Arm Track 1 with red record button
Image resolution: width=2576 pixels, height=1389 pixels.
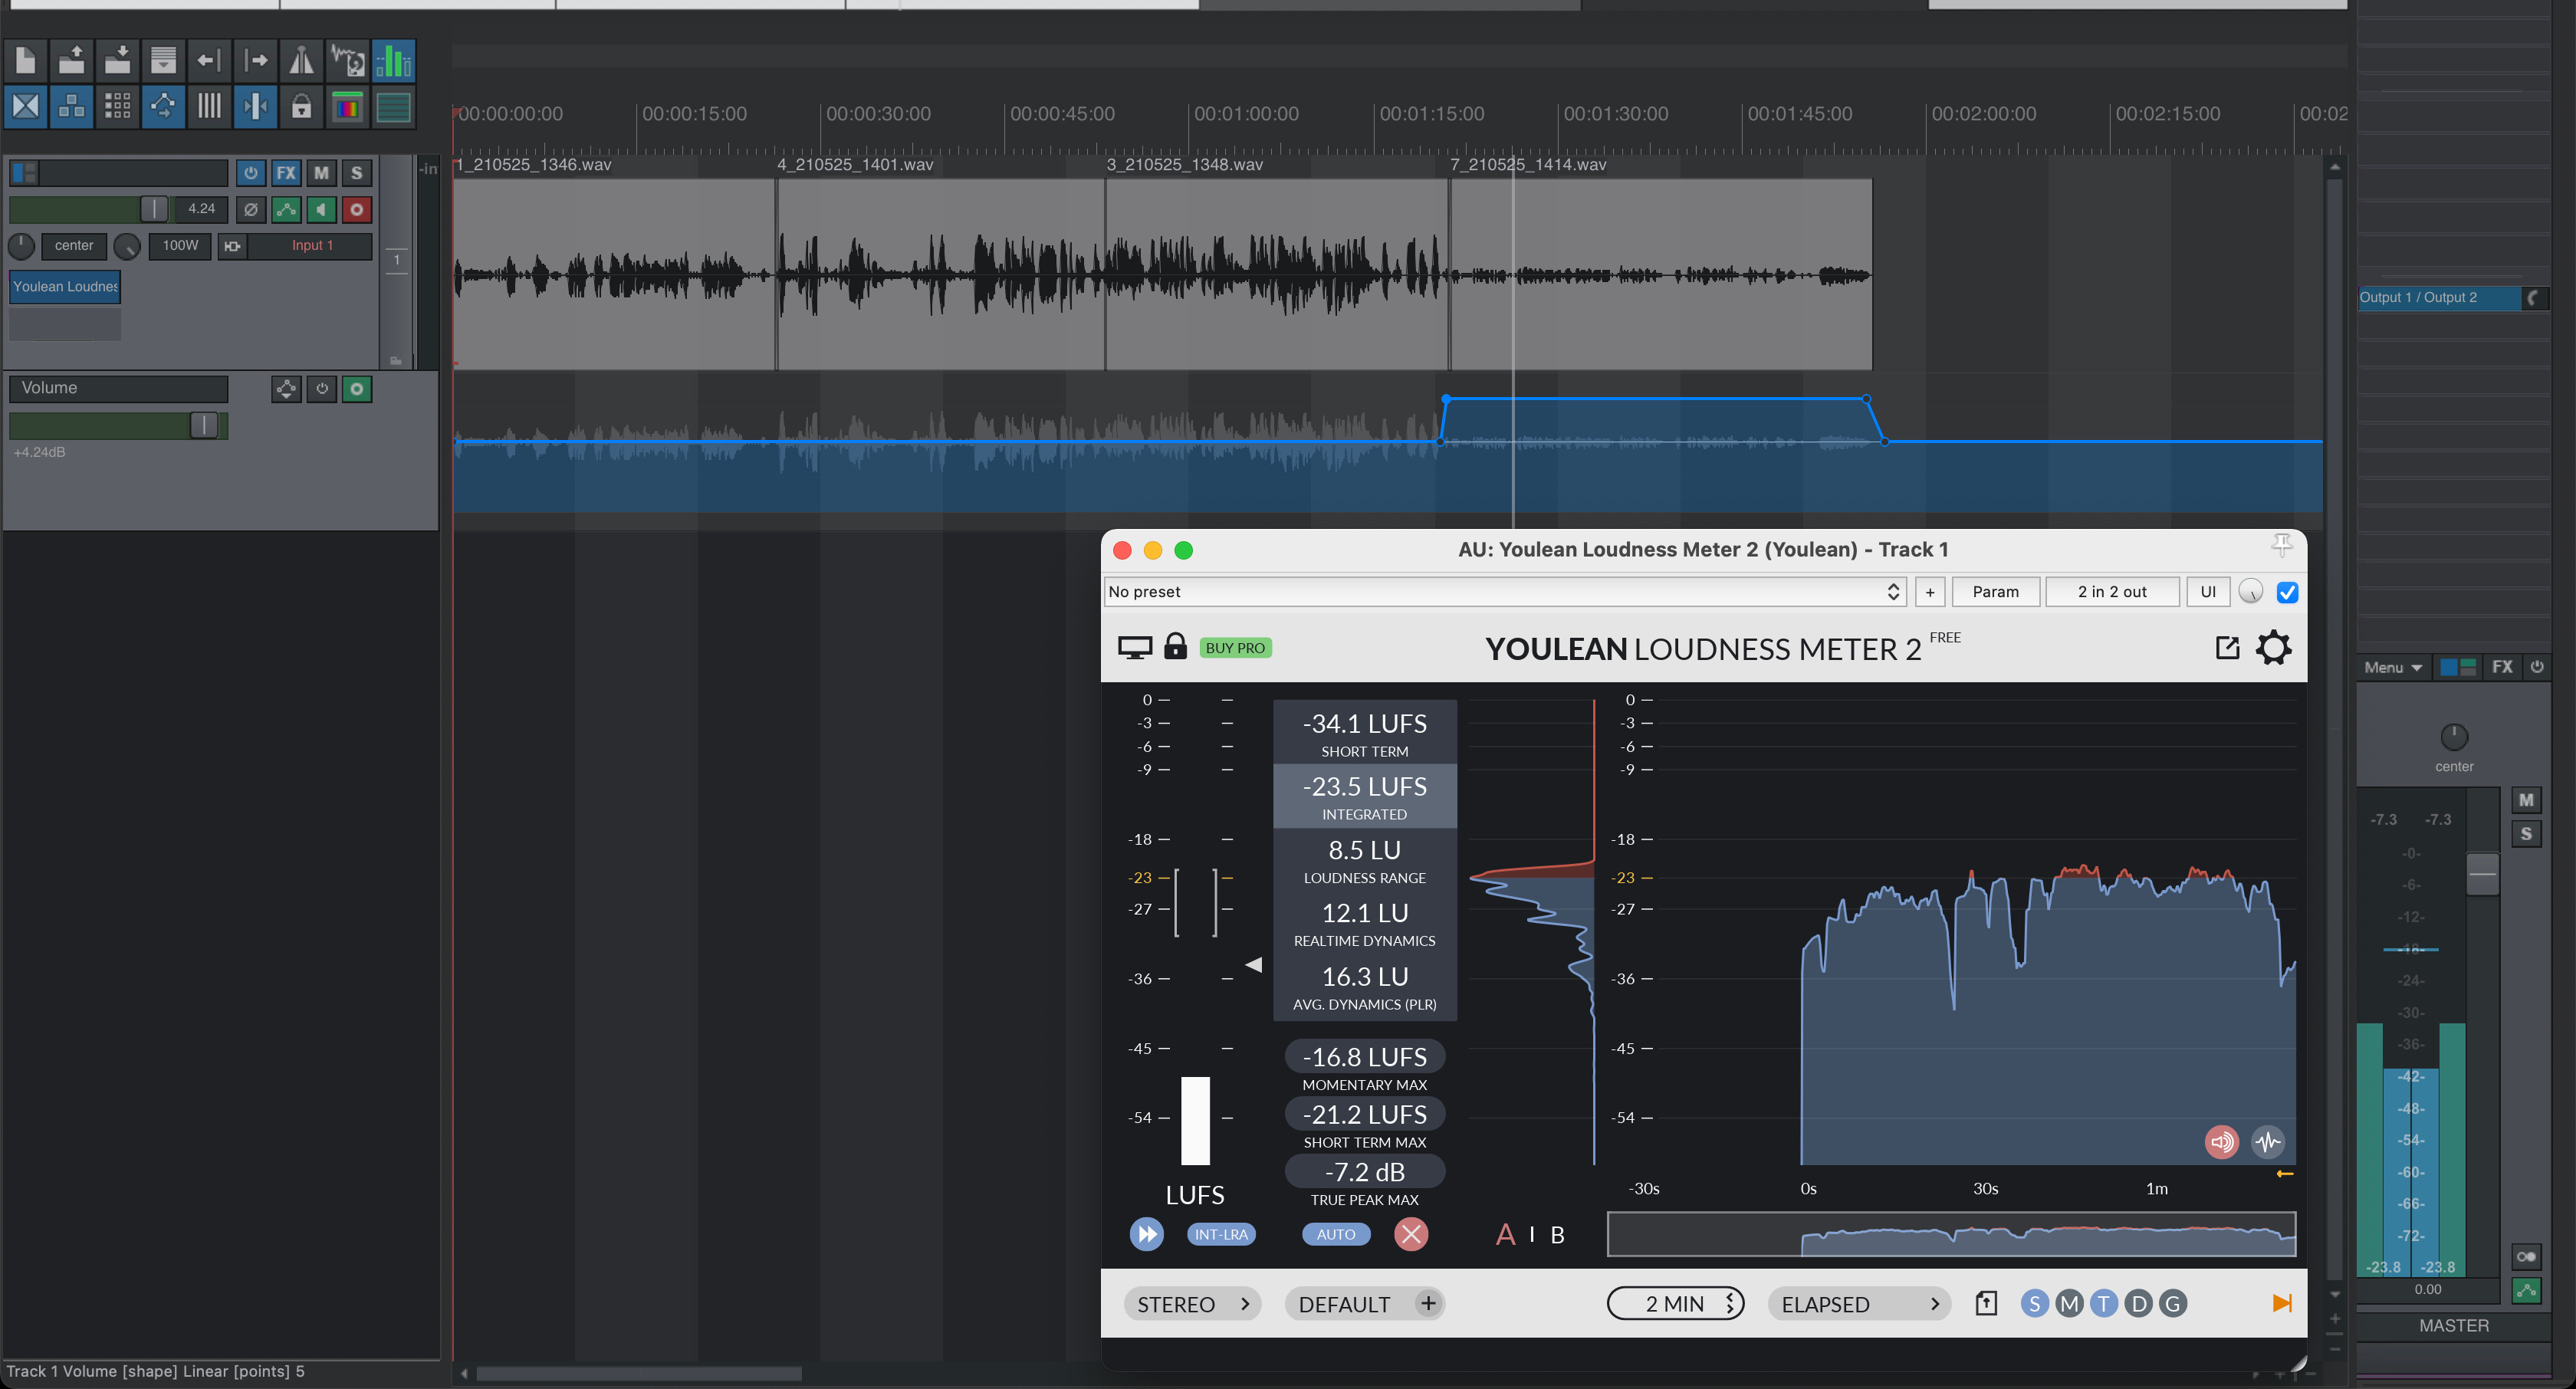click(x=357, y=209)
